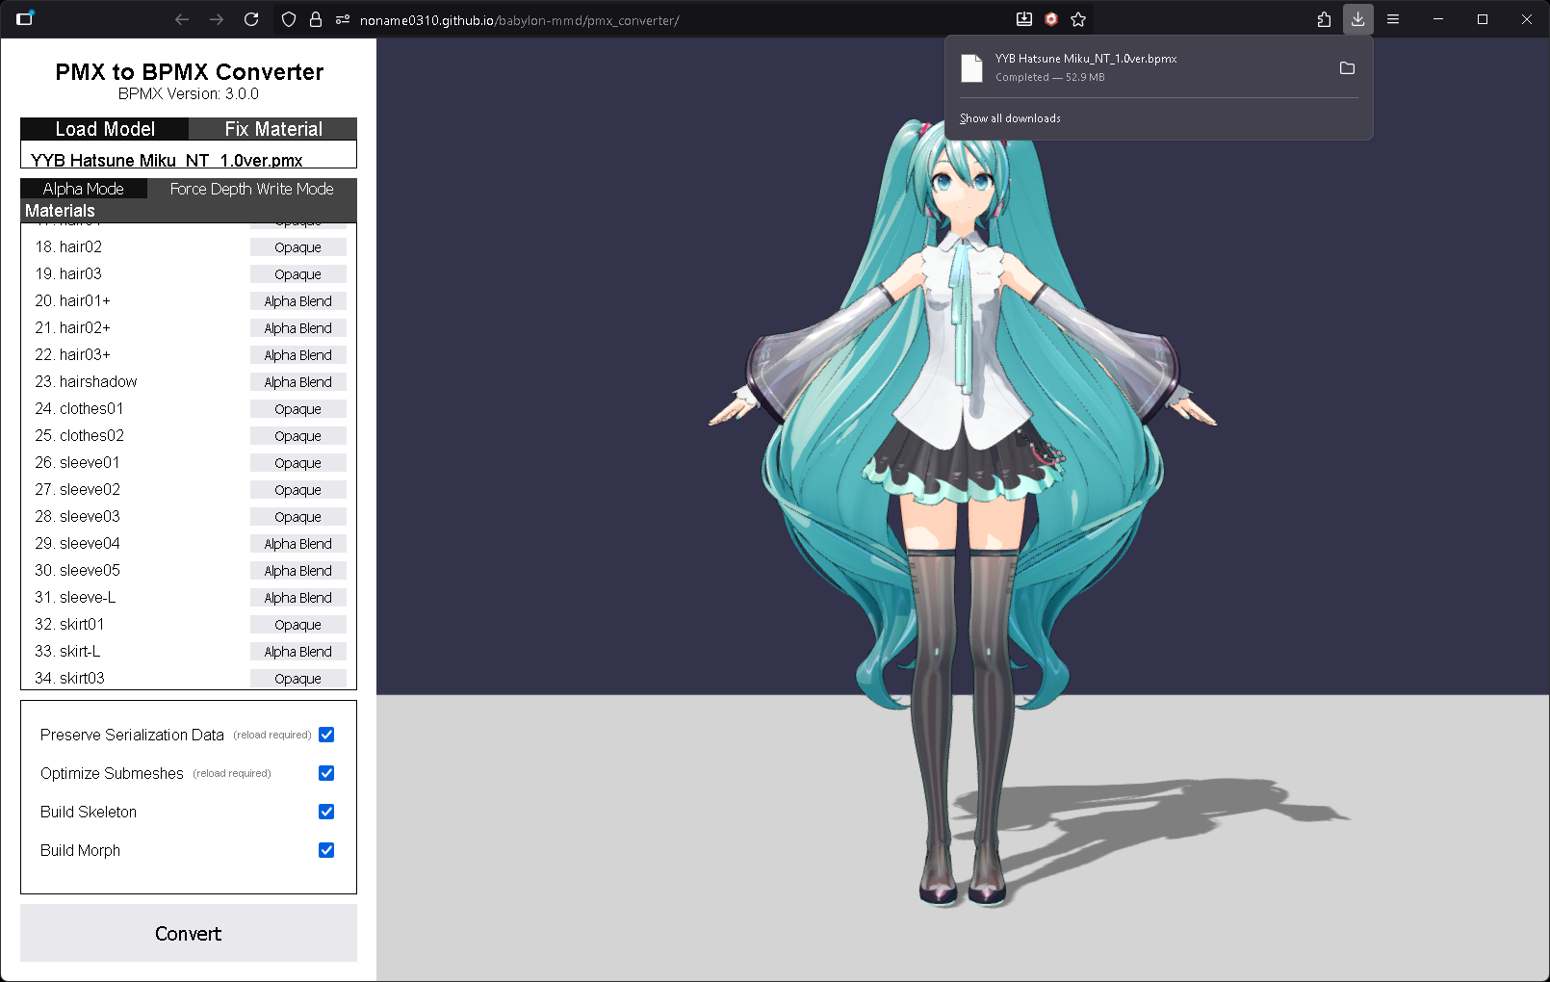This screenshot has height=982, width=1550.
Task: Reload the page with the refresh icon
Action: tap(251, 19)
